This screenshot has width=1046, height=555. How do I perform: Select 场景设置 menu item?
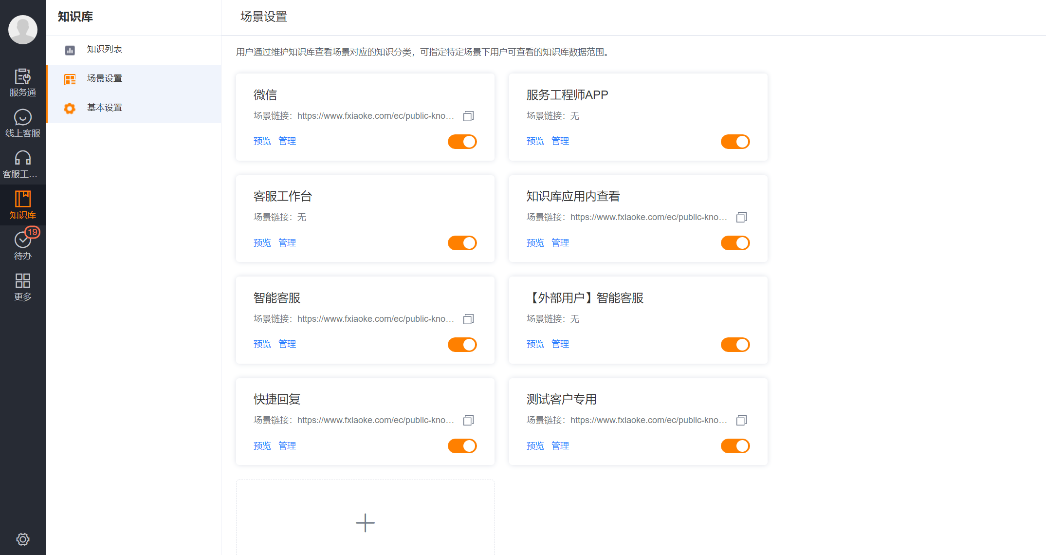pos(104,78)
